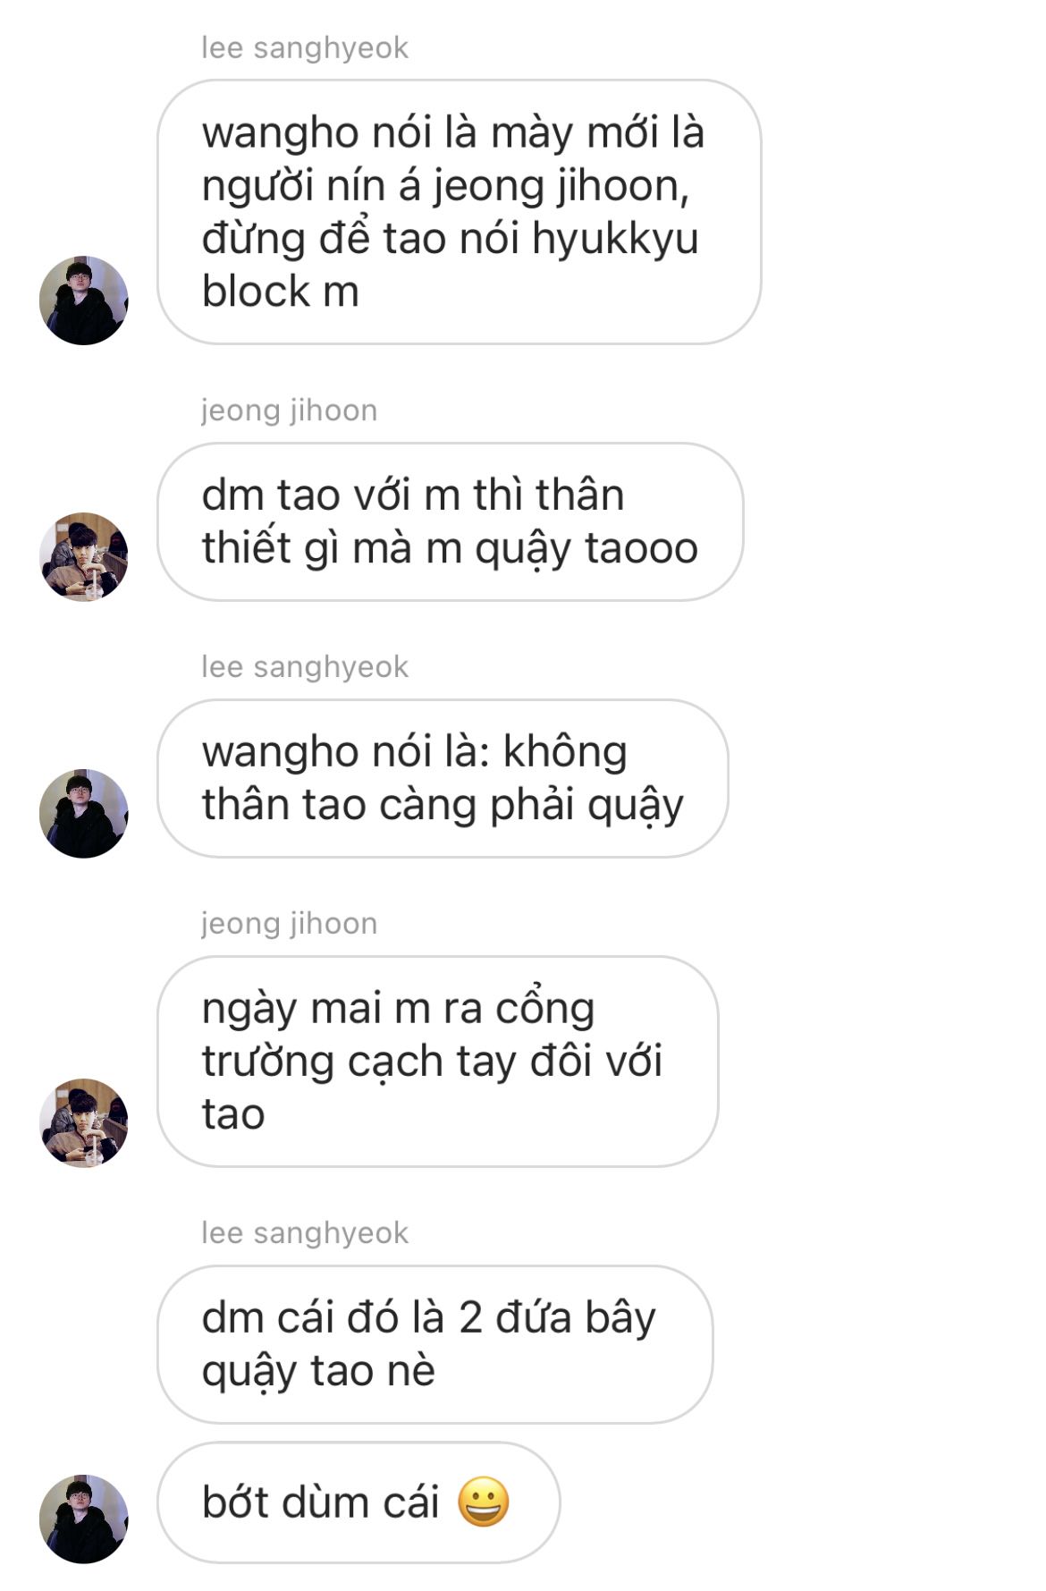Select message 'wangho nói là: không thân tao'
1046x1591 pixels.
(443, 778)
